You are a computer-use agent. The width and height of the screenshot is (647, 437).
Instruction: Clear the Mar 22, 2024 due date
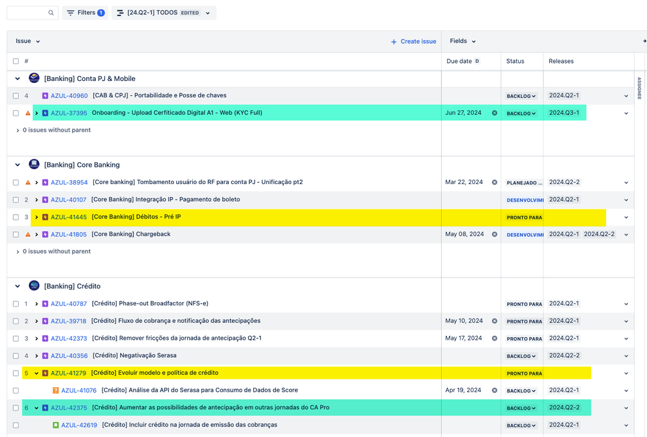(x=494, y=183)
